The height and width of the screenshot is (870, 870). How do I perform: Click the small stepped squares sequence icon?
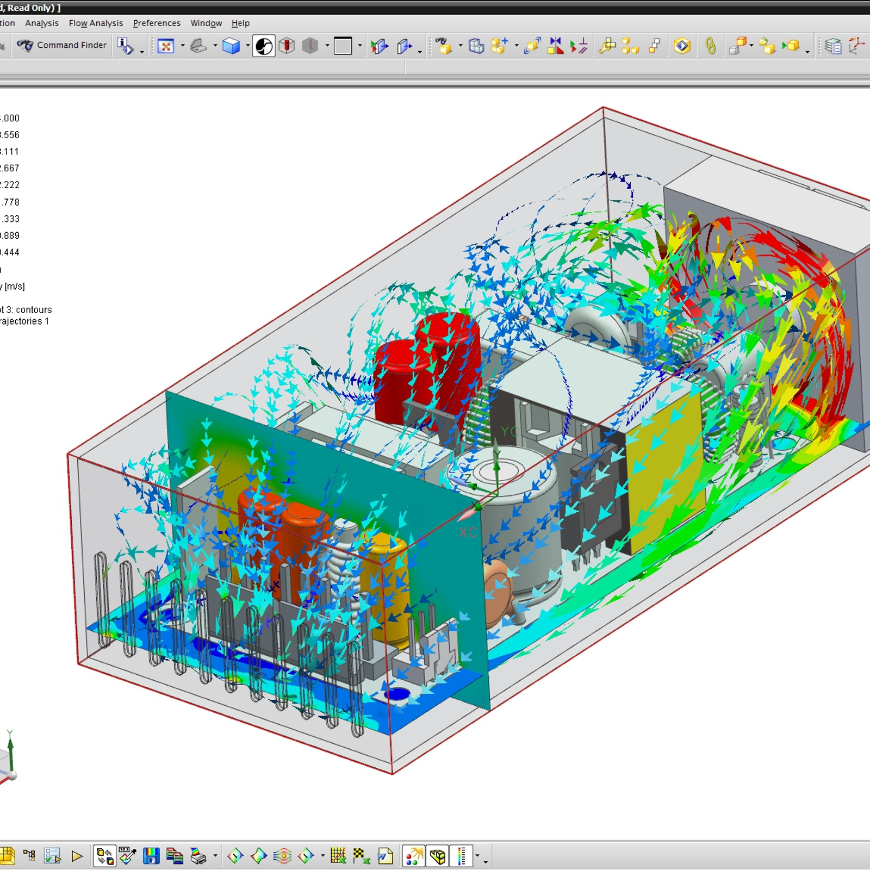654,46
